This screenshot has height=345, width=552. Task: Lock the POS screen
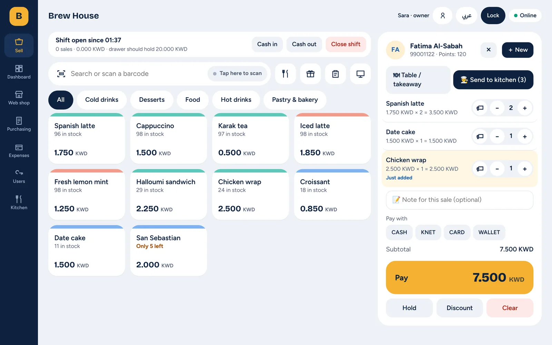point(493,16)
